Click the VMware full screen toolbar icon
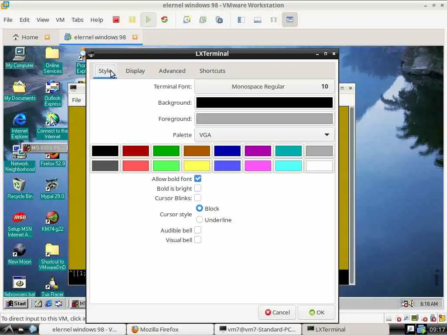The width and height of the screenshot is (447, 335). 274,20
